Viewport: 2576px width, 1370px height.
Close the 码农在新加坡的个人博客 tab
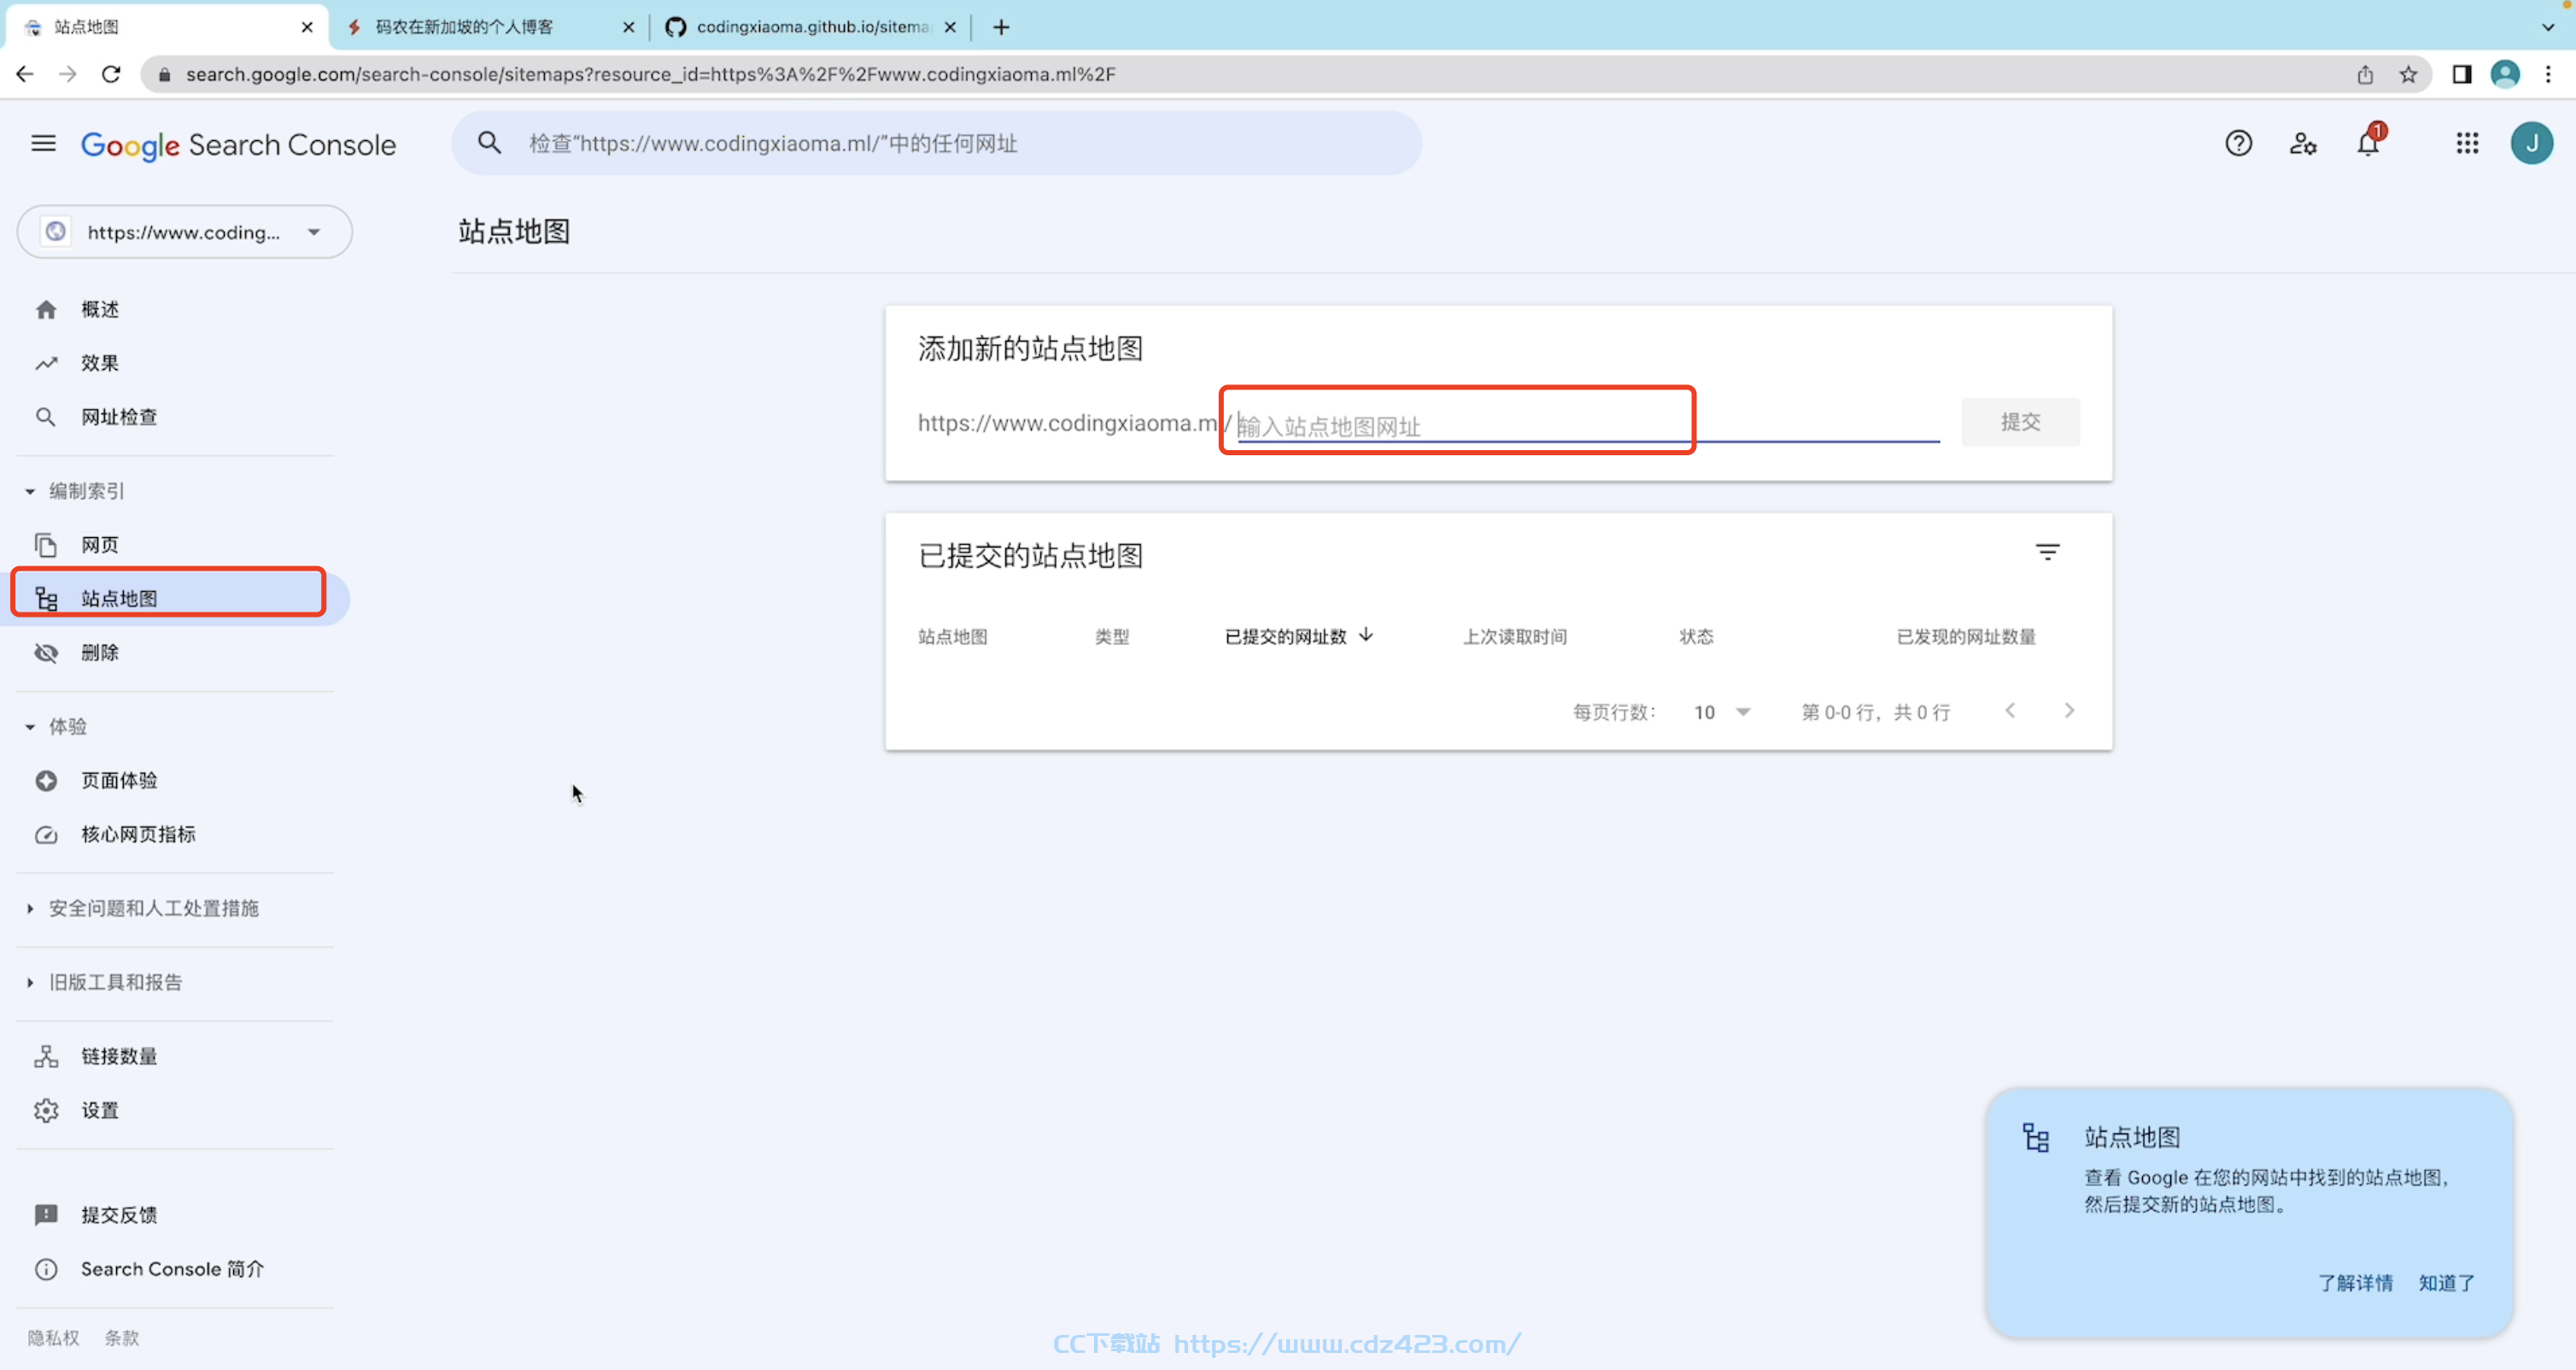pyautogui.click(x=628, y=27)
